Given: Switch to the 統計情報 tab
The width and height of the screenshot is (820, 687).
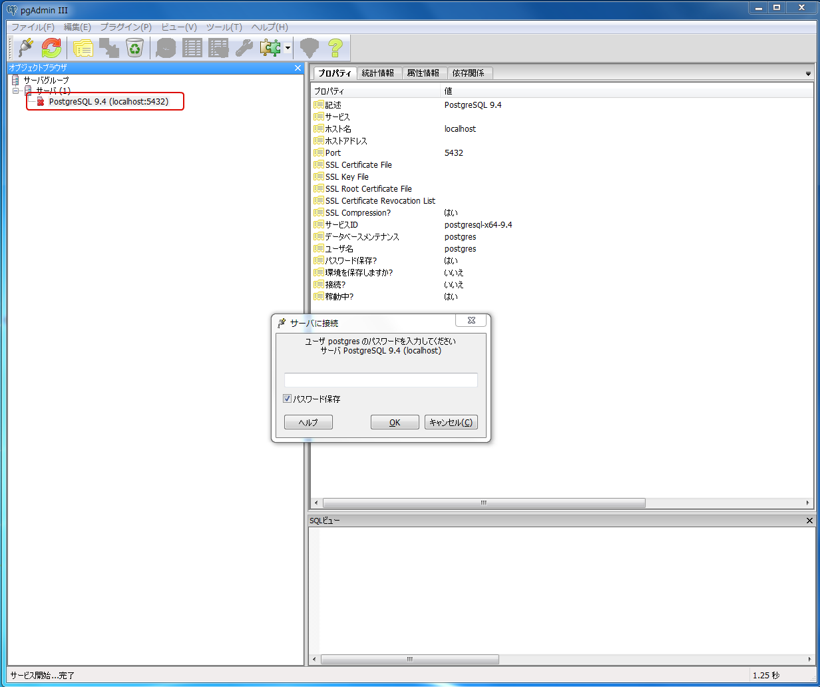Looking at the screenshot, I should click(378, 73).
